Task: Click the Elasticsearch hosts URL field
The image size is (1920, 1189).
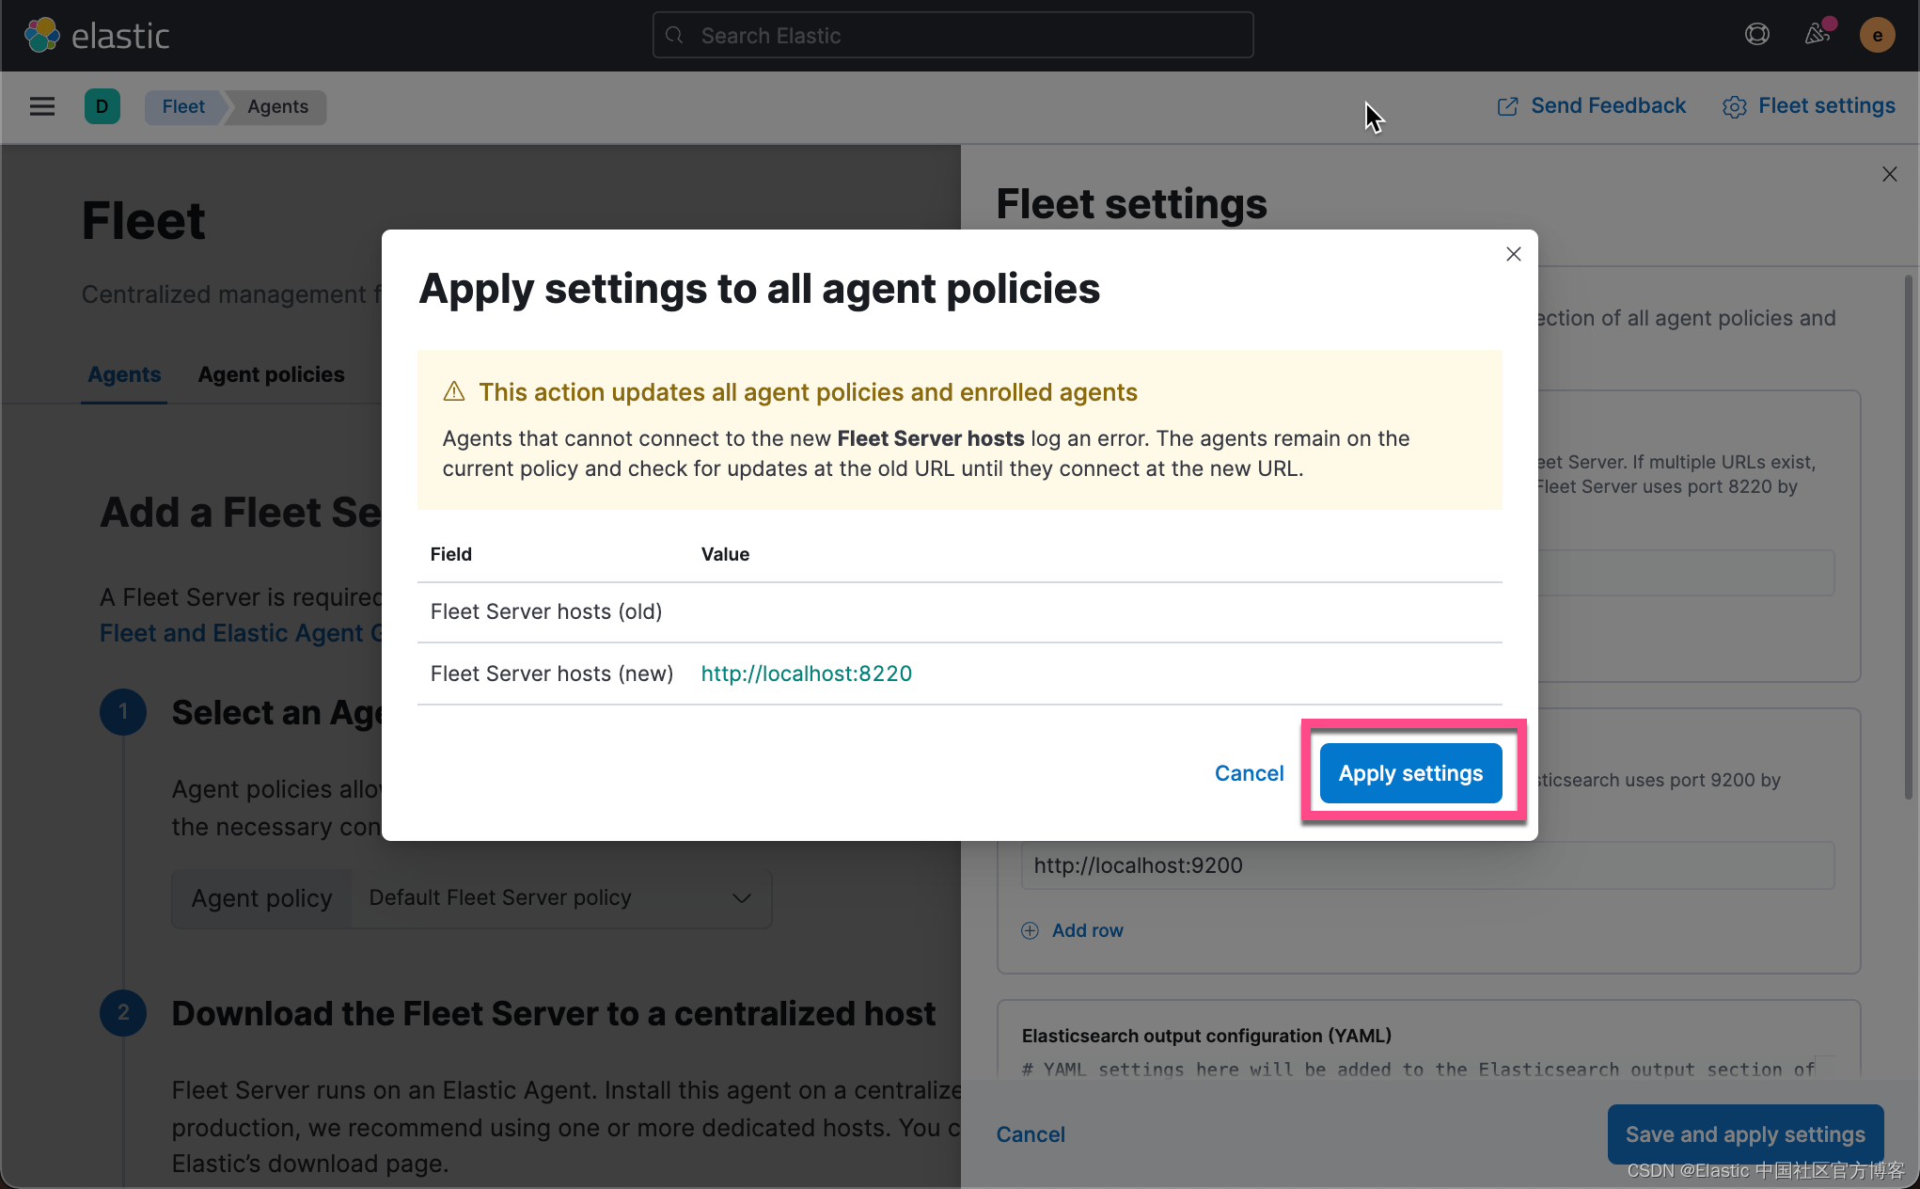Action: tap(1426, 865)
